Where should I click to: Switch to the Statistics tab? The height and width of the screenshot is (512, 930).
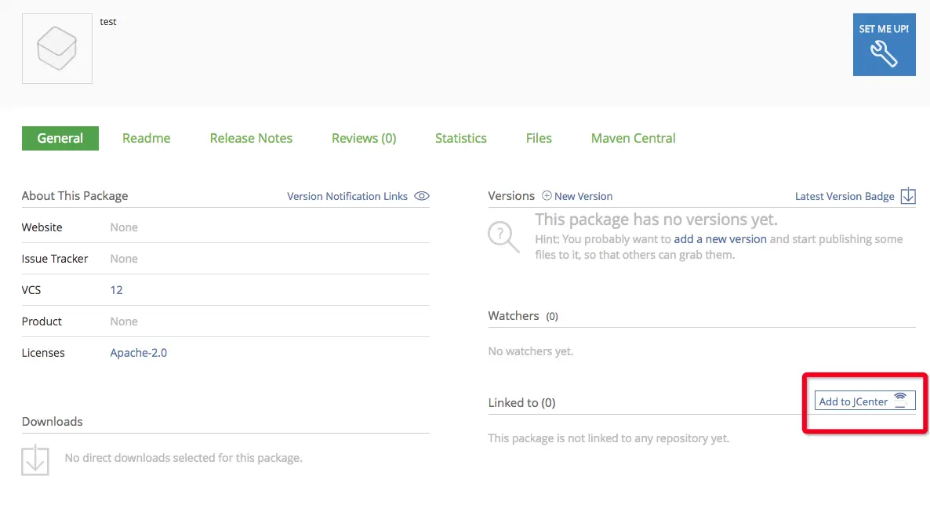tap(460, 138)
